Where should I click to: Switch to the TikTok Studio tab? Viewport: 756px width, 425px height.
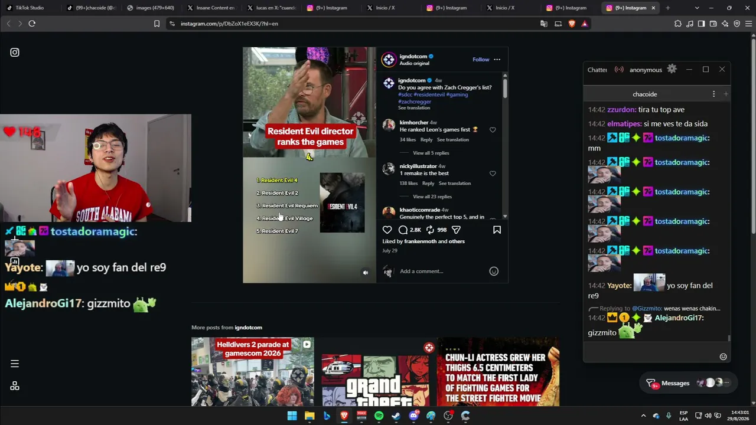[30, 8]
